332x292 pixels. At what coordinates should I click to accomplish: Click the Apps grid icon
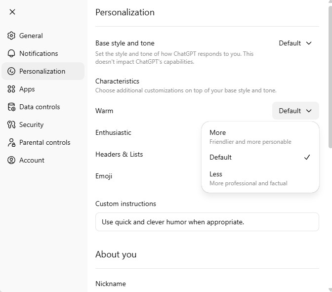coord(11,89)
